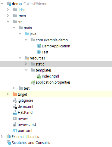Screen dimensions: 112x147
Task: Click the com.example.demo package icon
Action: pyautogui.click(x=33, y=40)
